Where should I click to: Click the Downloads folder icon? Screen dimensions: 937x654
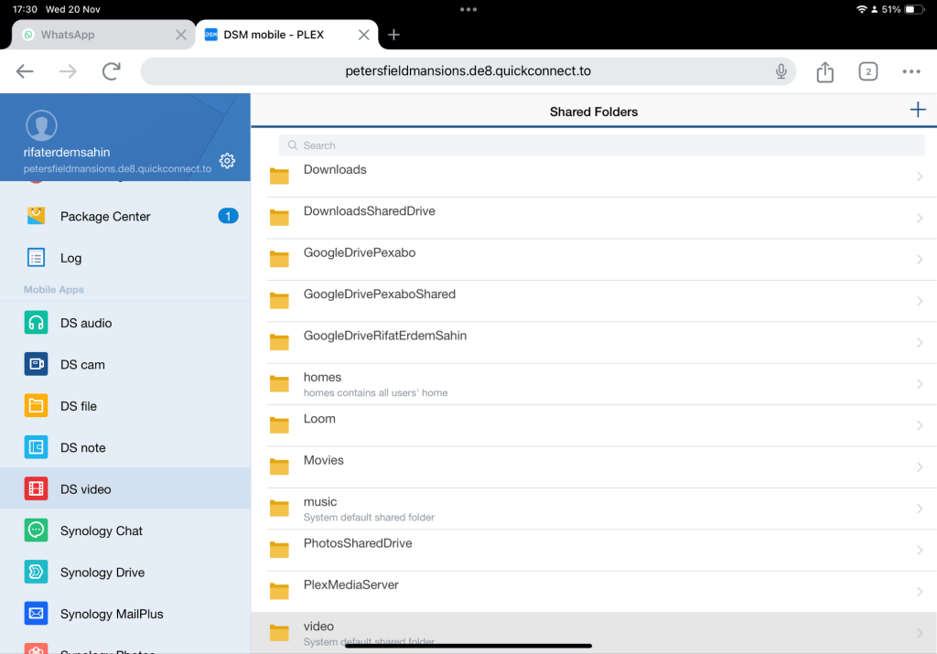tap(279, 177)
